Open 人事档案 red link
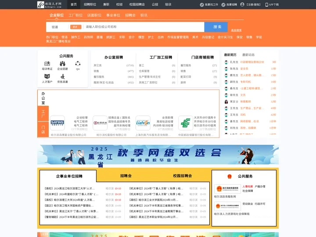Viewport: 316px width, 237px height. click(248, 187)
